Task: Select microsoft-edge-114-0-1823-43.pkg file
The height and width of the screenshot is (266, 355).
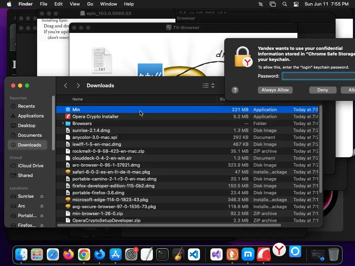Action: click(x=187, y=199)
